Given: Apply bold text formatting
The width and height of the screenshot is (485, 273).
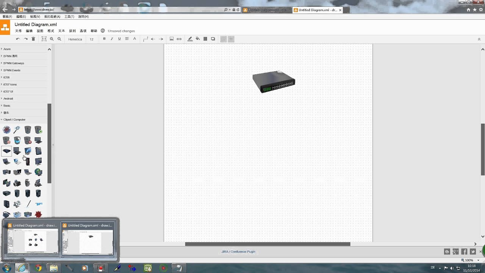Looking at the screenshot, I should pyautogui.click(x=104, y=39).
